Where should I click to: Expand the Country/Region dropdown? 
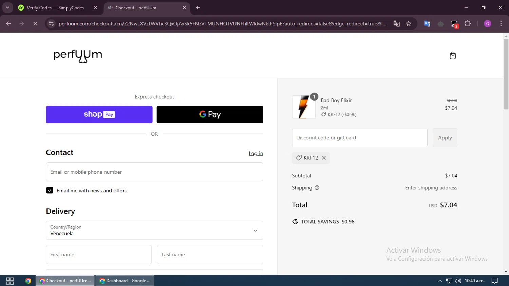[154, 230]
